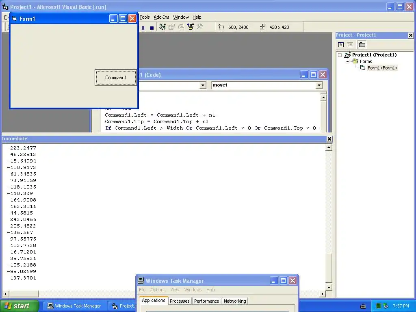Click View Code icon in Project panel

[x=341, y=45]
